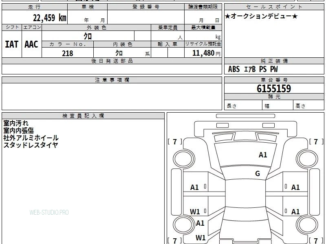326x244 pixels.
Task: Select the 年 月 cell under 車検
Action: click(88, 17)
